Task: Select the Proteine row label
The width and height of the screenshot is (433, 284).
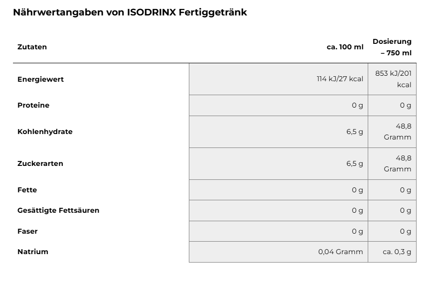Action: point(33,105)
